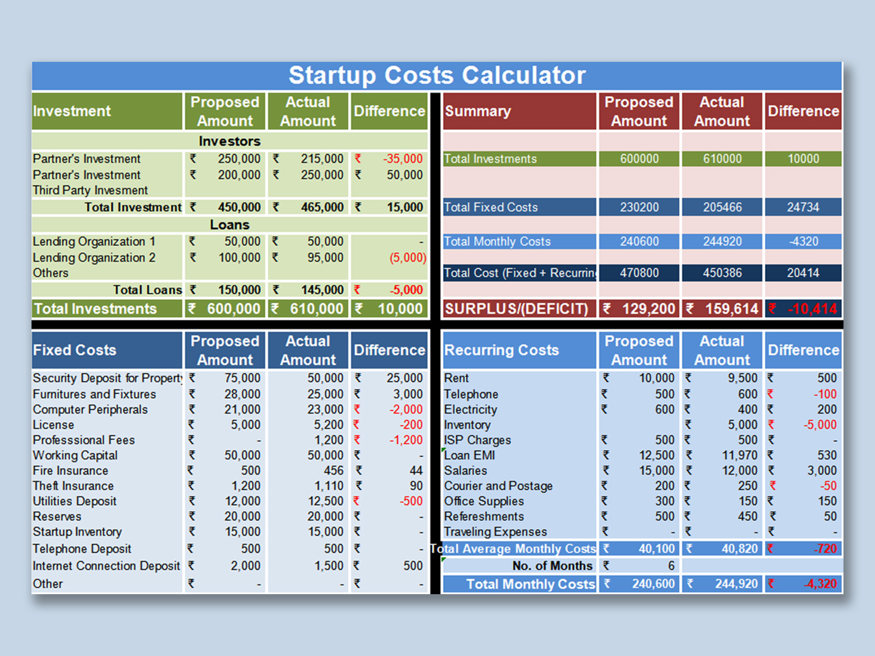The image size is (875, 656).
Task: Click the Third Party Invesment label
Action: 90,190
